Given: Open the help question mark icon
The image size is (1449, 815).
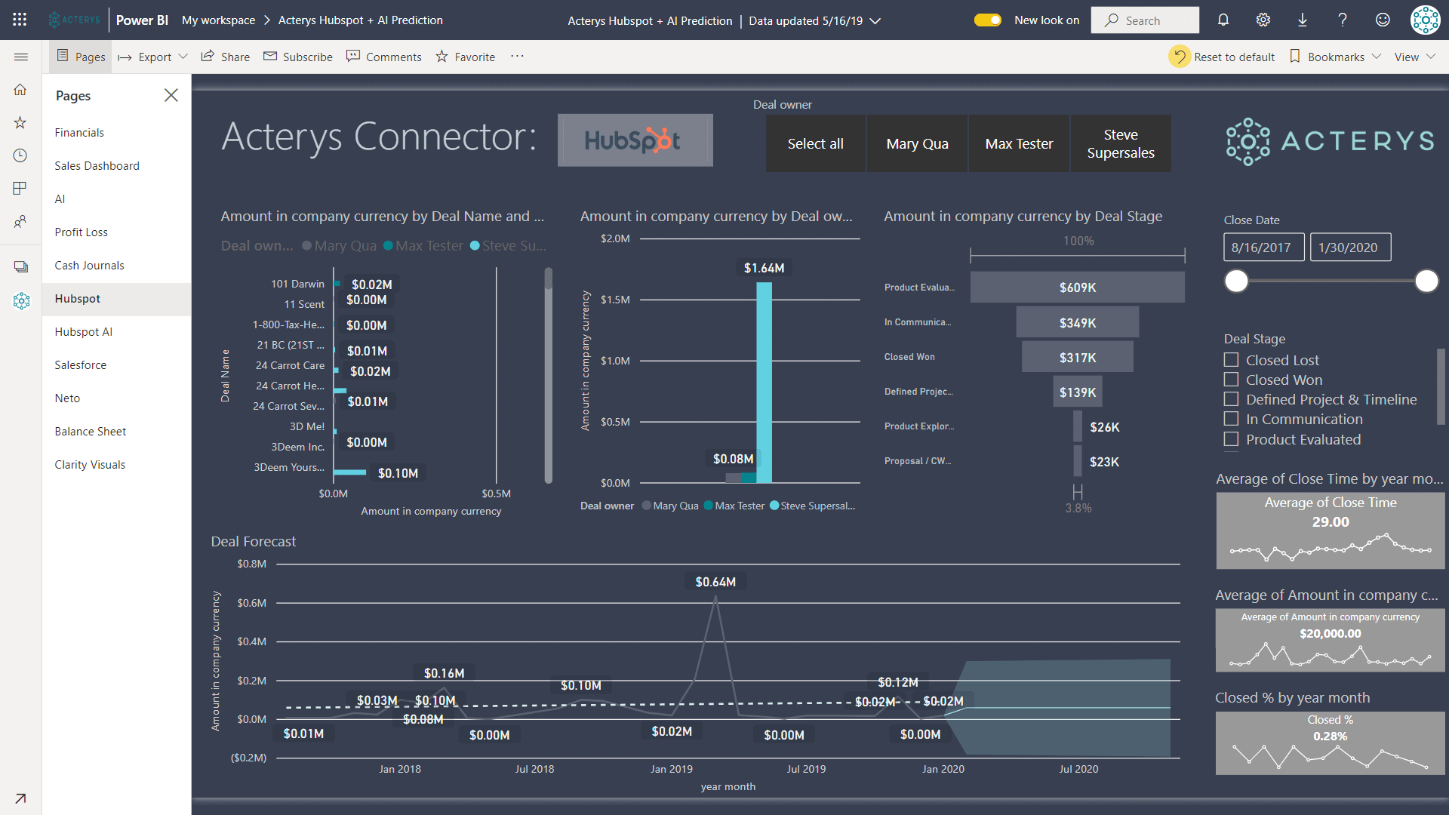Looking at the screenshot, I should coord(1343,20).
